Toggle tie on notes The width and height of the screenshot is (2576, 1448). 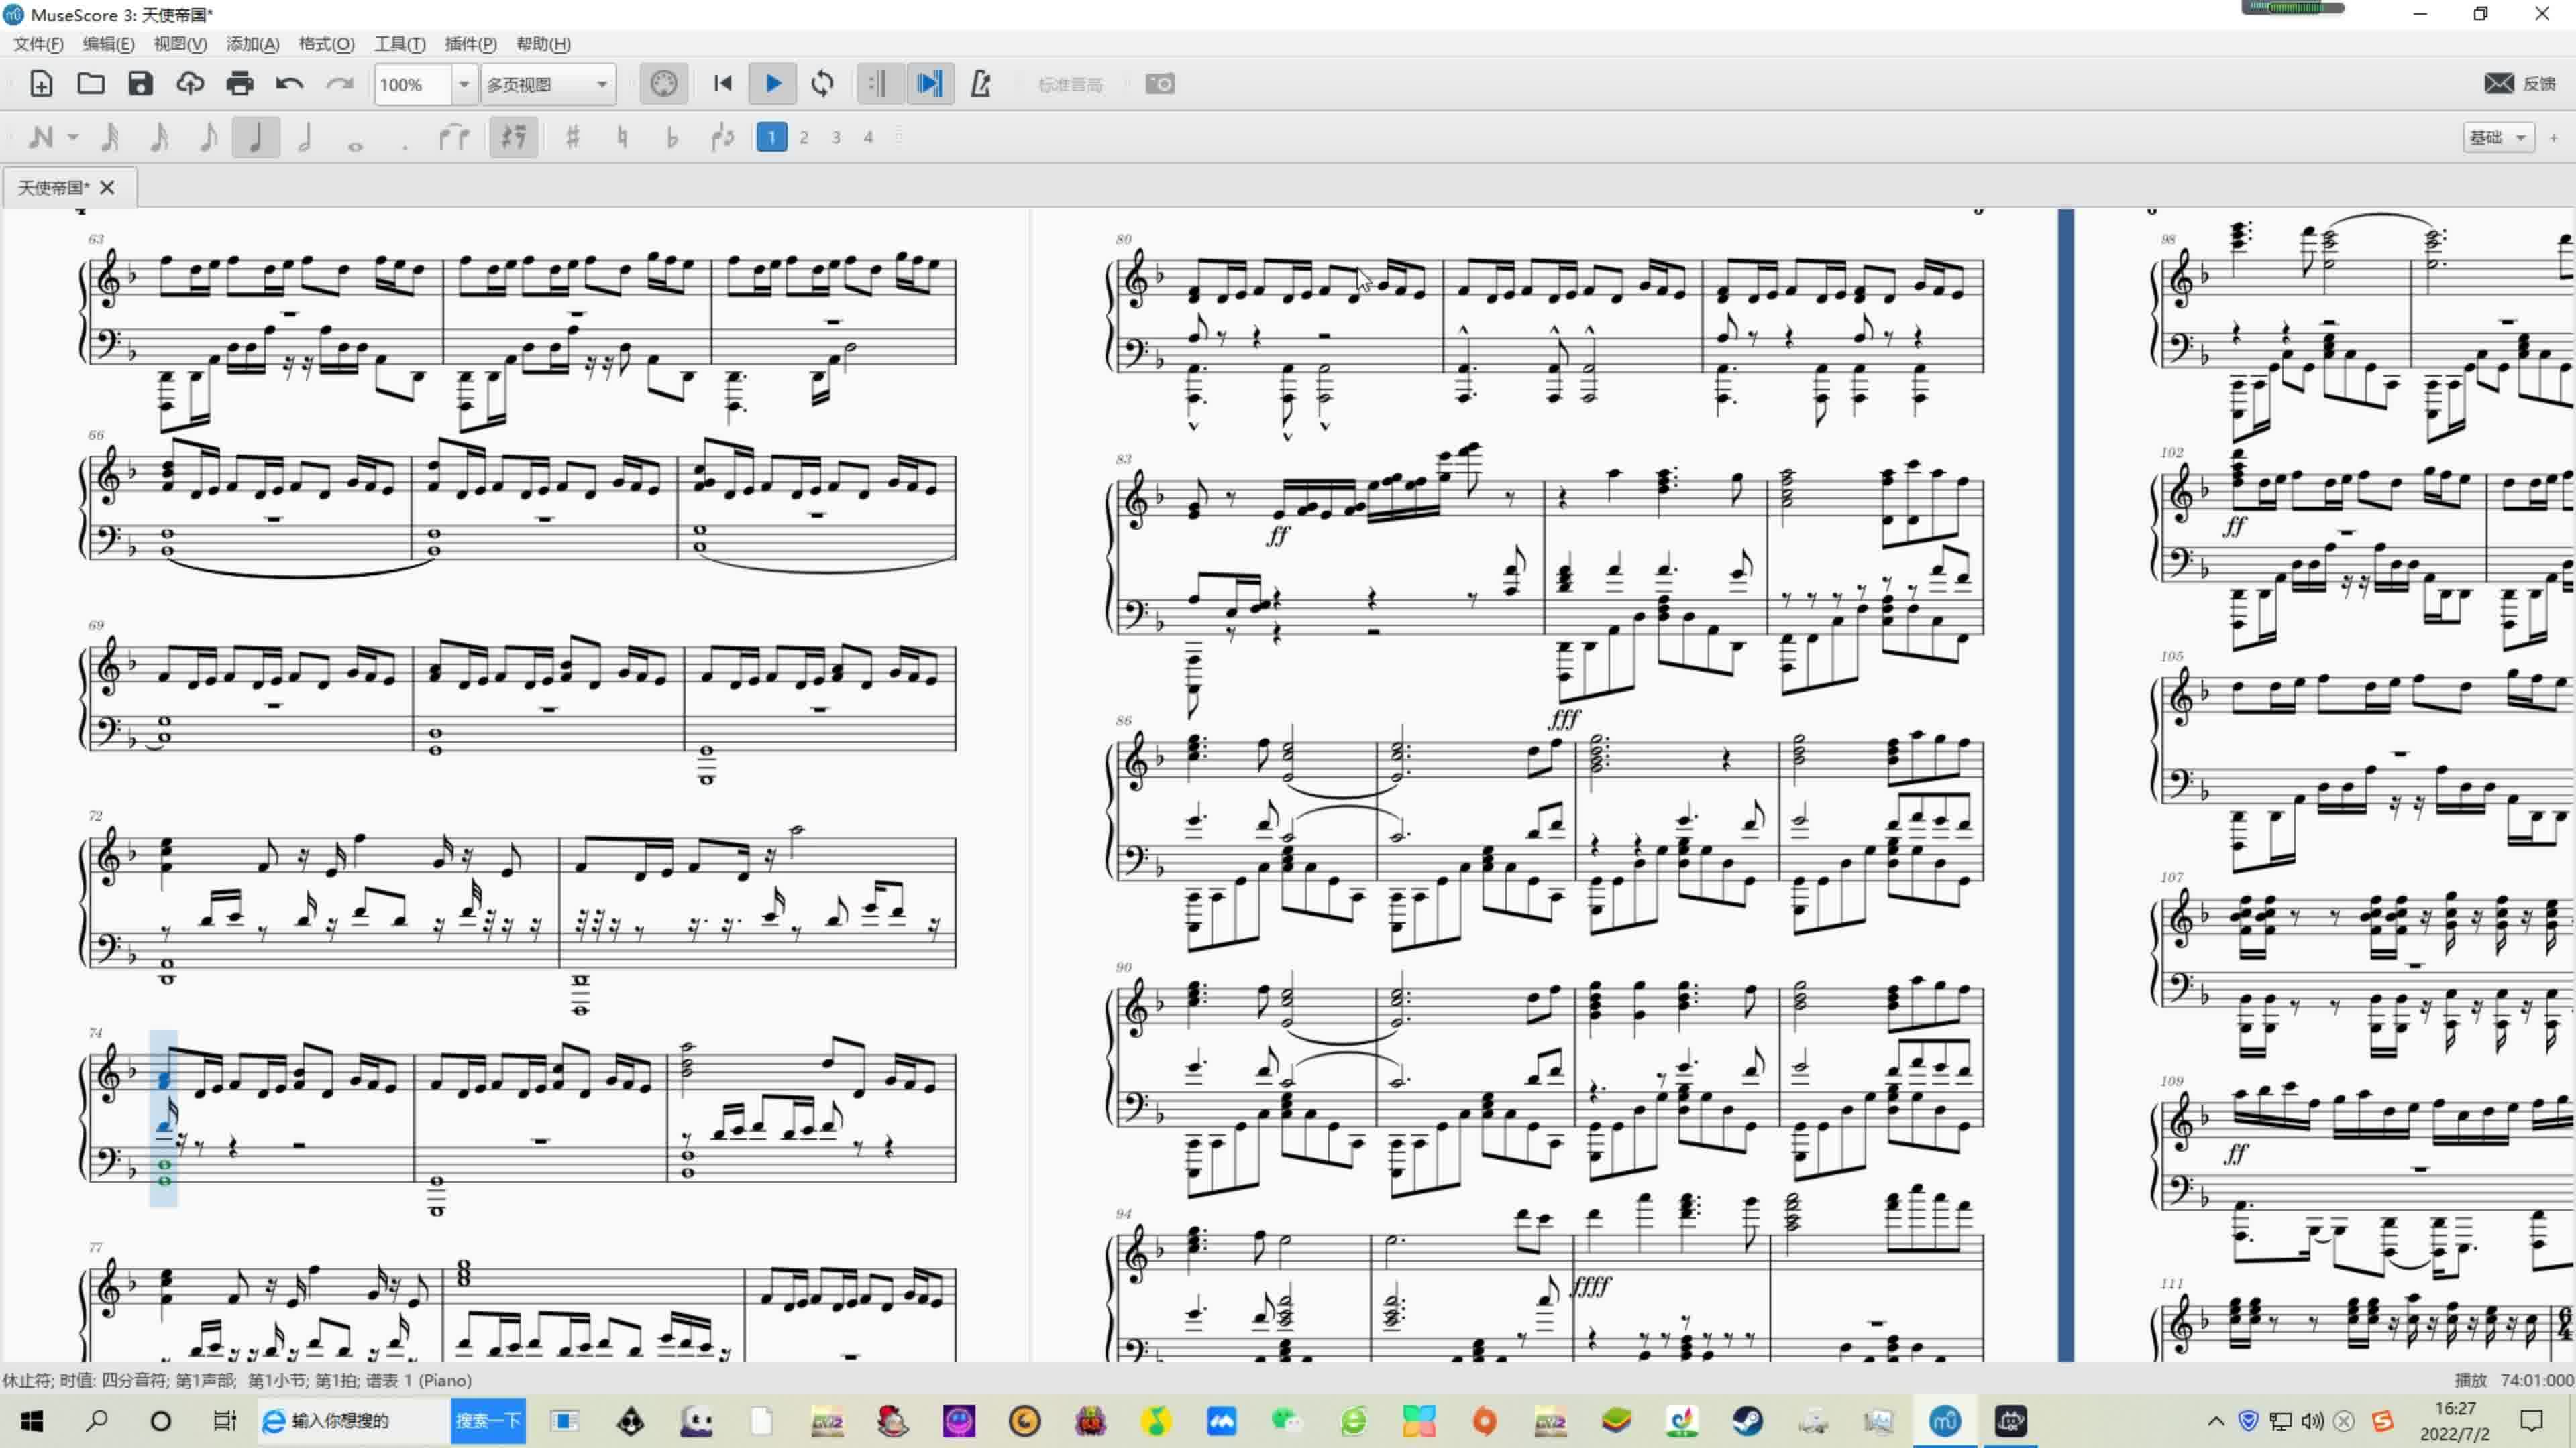coord(454,137)
